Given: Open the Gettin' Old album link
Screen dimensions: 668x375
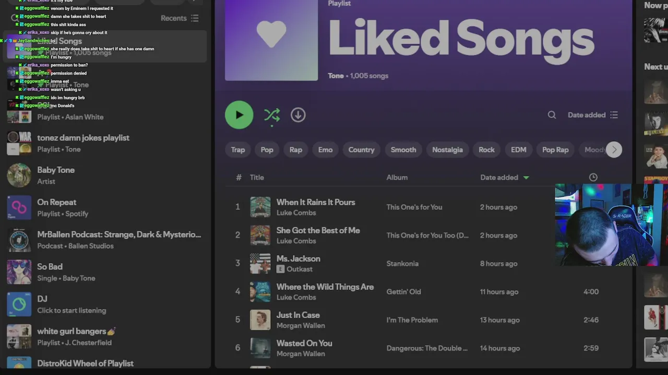Looking at the screenshot, I should 403,292.
